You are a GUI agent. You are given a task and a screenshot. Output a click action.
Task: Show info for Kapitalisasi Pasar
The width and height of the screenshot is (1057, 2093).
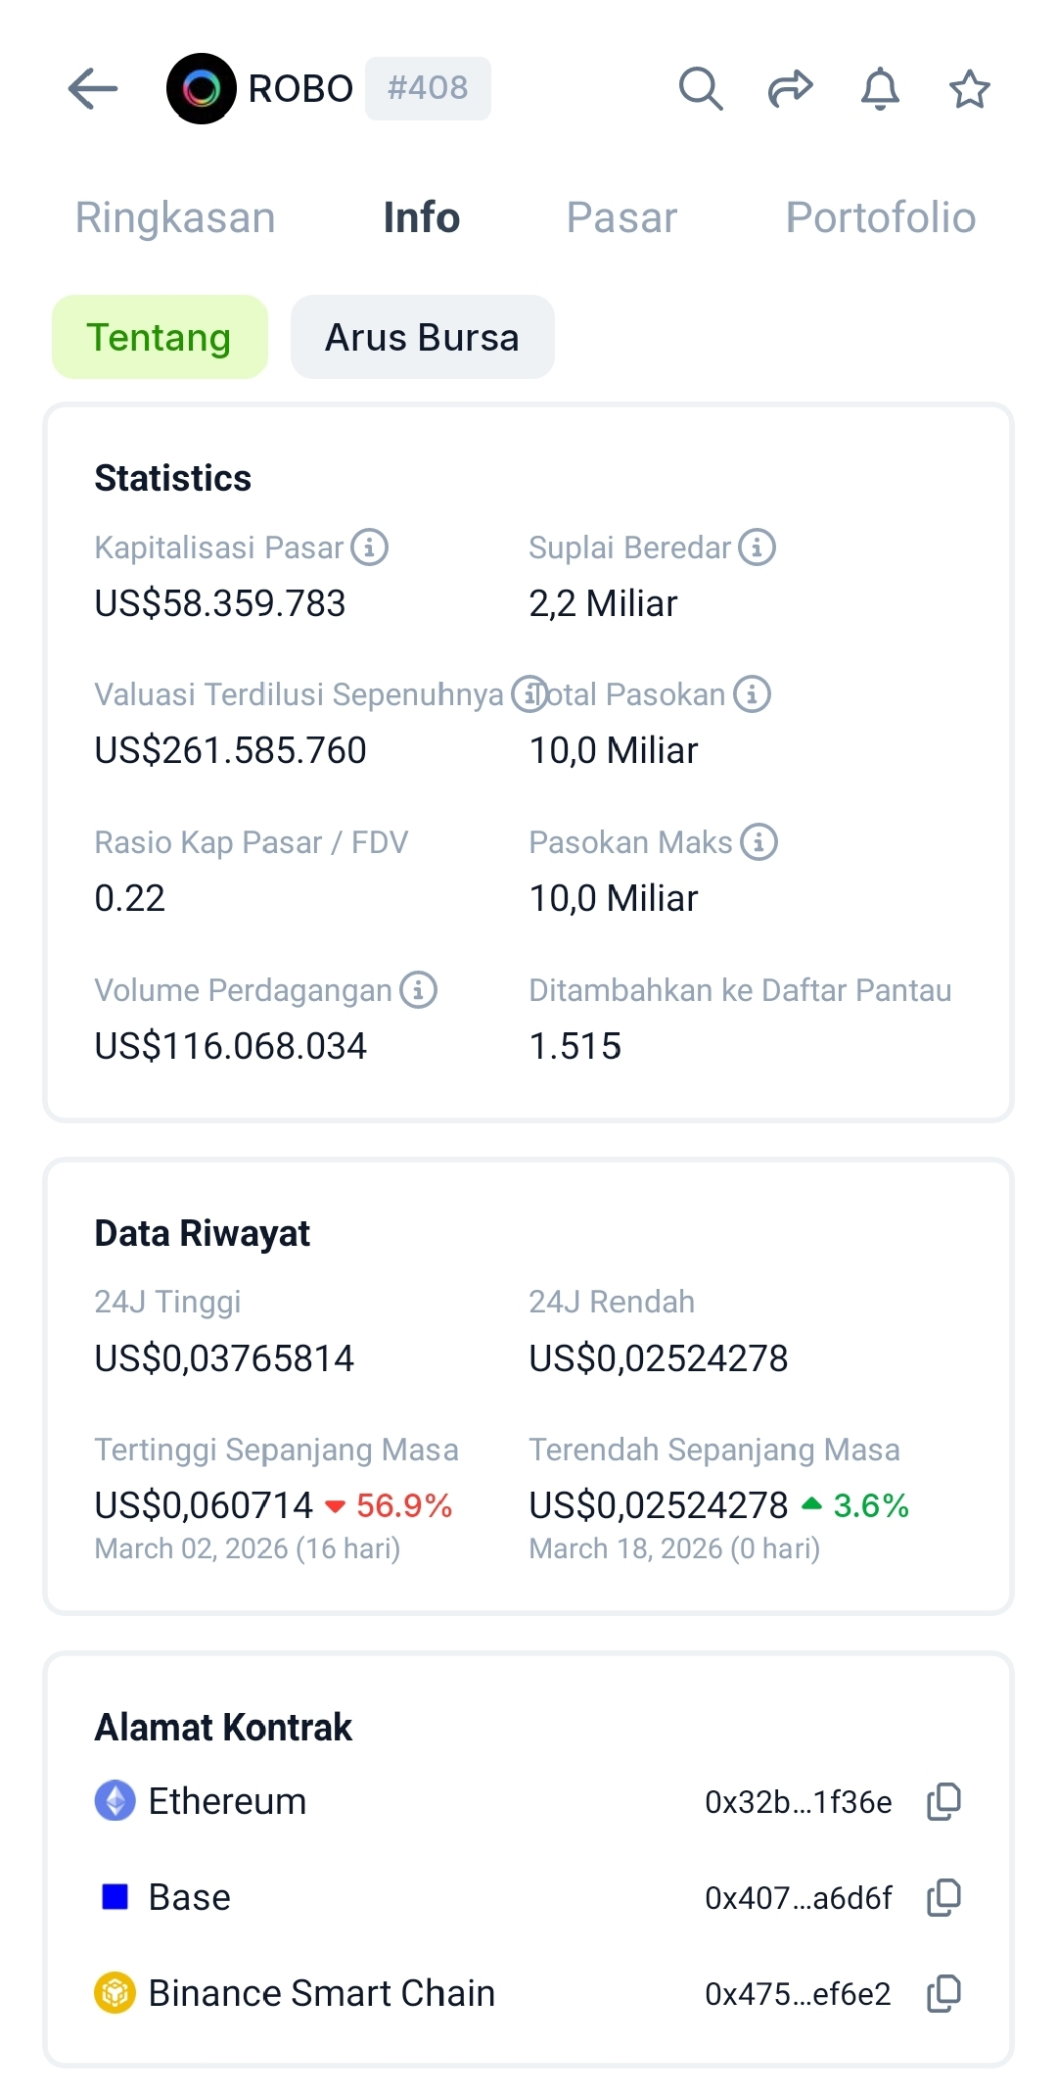click(370, 547)
